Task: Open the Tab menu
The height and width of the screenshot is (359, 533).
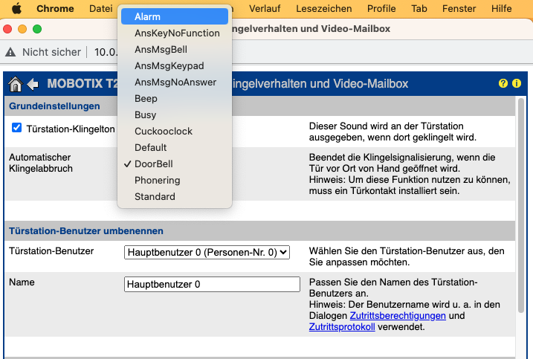Action: (x=419, y=8)
